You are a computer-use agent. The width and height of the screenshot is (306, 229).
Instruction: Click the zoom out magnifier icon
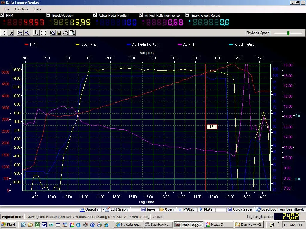tap(20, 33)
